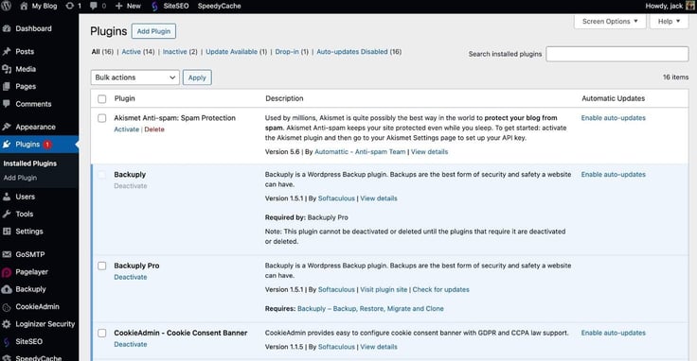Screen dimensions: 697x361
Task: Open Add Plugin submenu item in sidebar
Action: (x=20, y=178)
